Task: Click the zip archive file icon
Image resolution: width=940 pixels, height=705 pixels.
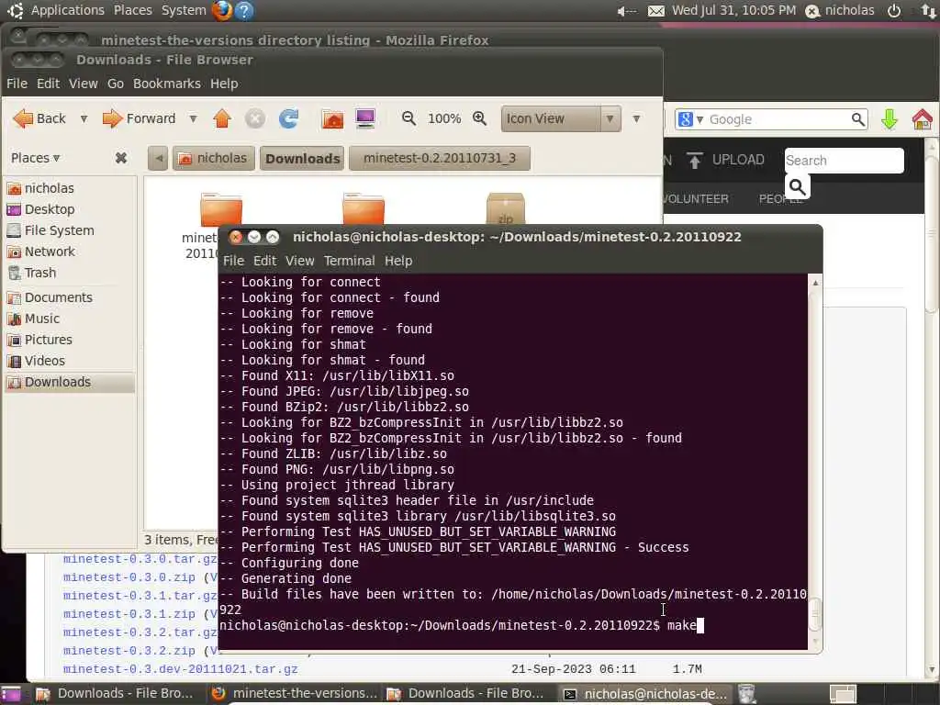Action: (x=506, y=207)
